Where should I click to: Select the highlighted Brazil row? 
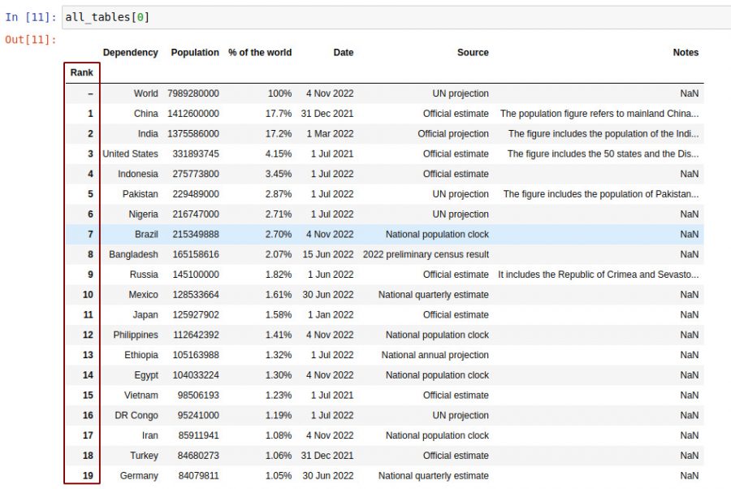(x=365, y=234)
